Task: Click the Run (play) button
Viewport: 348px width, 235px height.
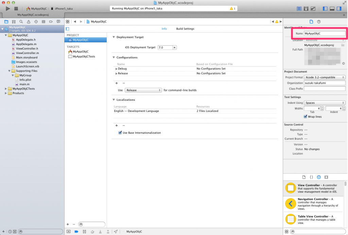Action: 8,8
